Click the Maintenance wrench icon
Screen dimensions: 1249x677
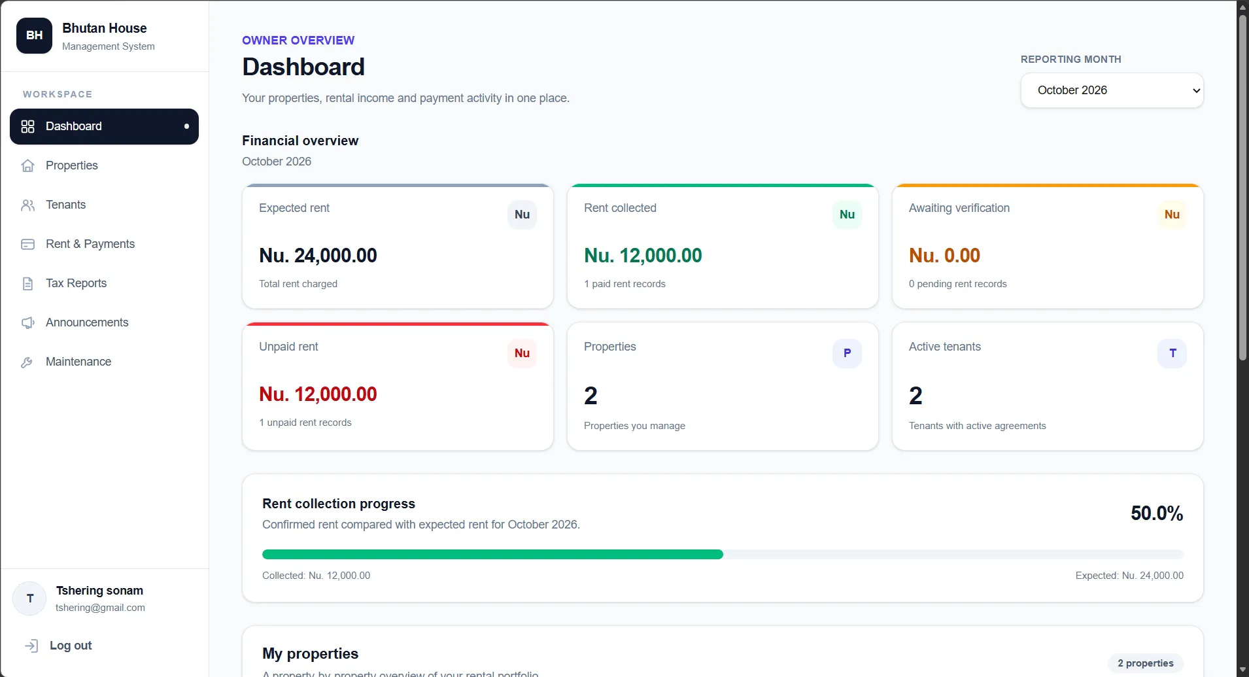coord(27,362)
